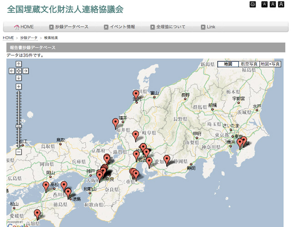Open 抄録データベース menu item
Image resolution: width=291 pixels, height=227 pixels.
coord(69,27)
